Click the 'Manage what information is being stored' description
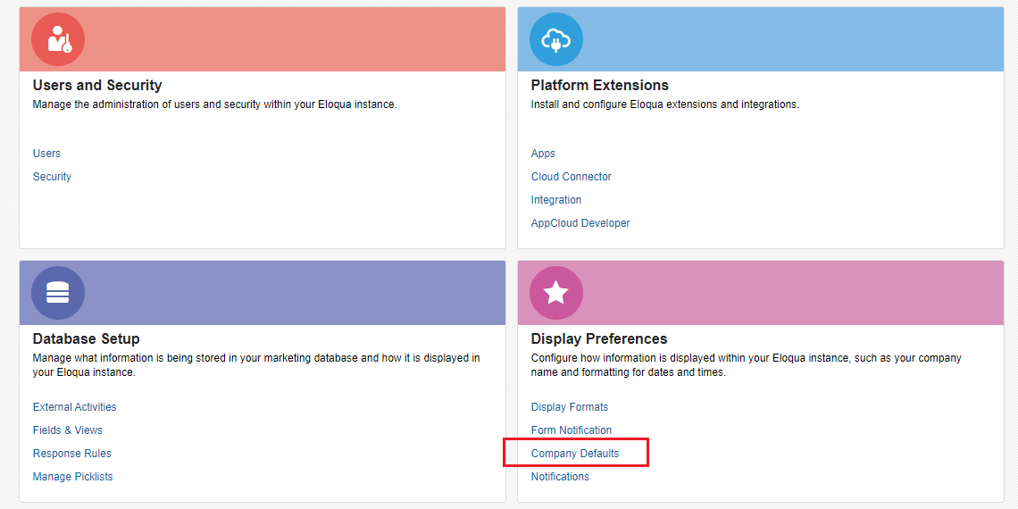 pyautogui.click(x=256, y=365)
